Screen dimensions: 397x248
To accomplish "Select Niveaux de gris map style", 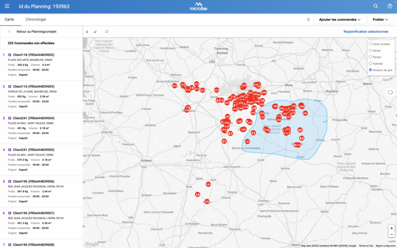I will [370, 70].
